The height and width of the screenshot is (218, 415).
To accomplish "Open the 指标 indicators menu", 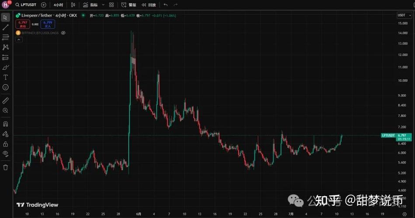I will (x=91, y=5).
